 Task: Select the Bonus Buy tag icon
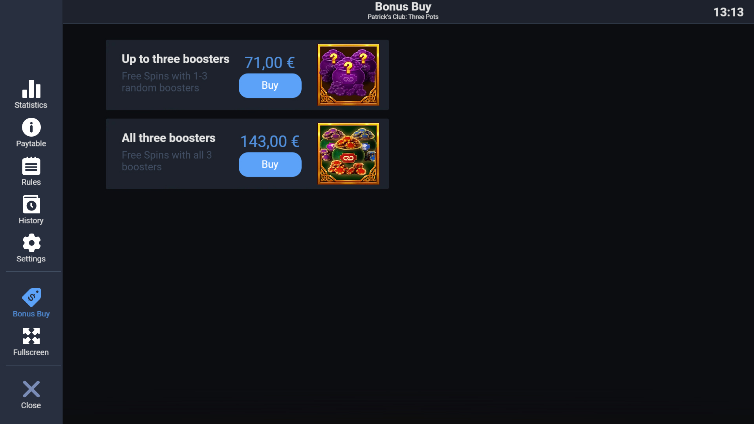point(31,297)
